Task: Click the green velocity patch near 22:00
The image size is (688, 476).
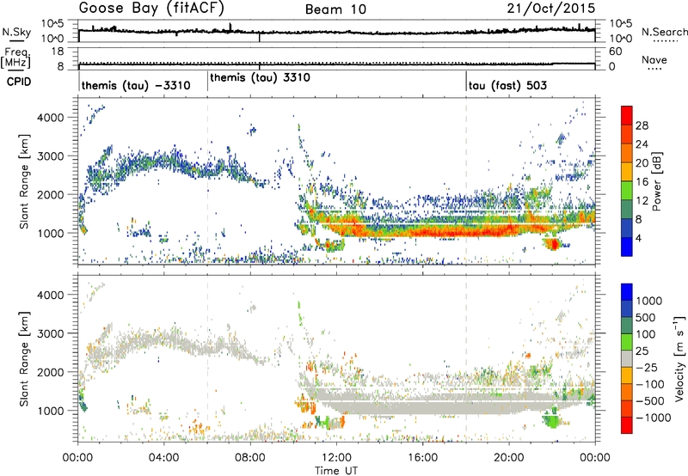Action: pos(551,421)
